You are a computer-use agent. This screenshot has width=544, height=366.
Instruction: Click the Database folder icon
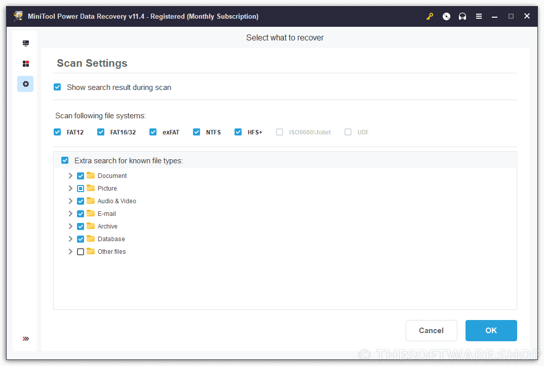91,239
